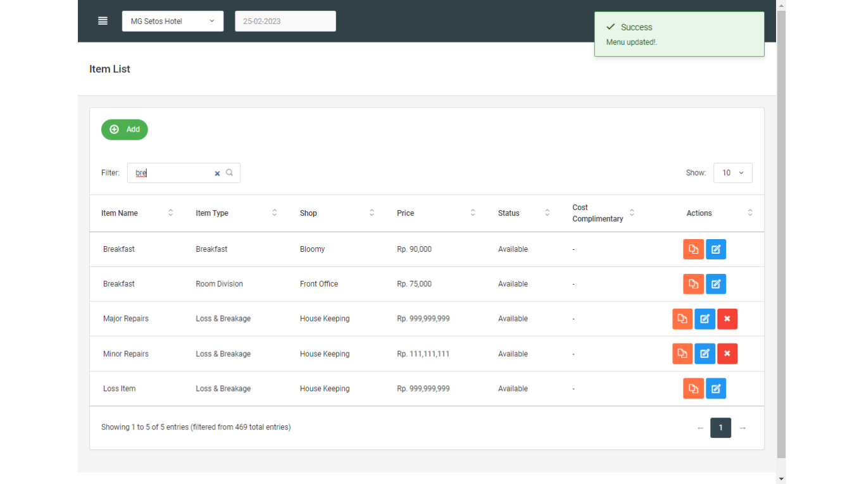Edit the Front Office Breakfast item
The image size is (864, 484).
716,284
